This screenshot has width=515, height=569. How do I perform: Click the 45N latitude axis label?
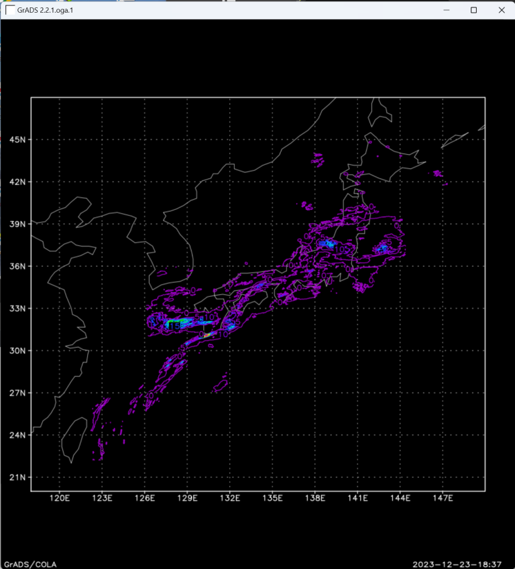18,139
